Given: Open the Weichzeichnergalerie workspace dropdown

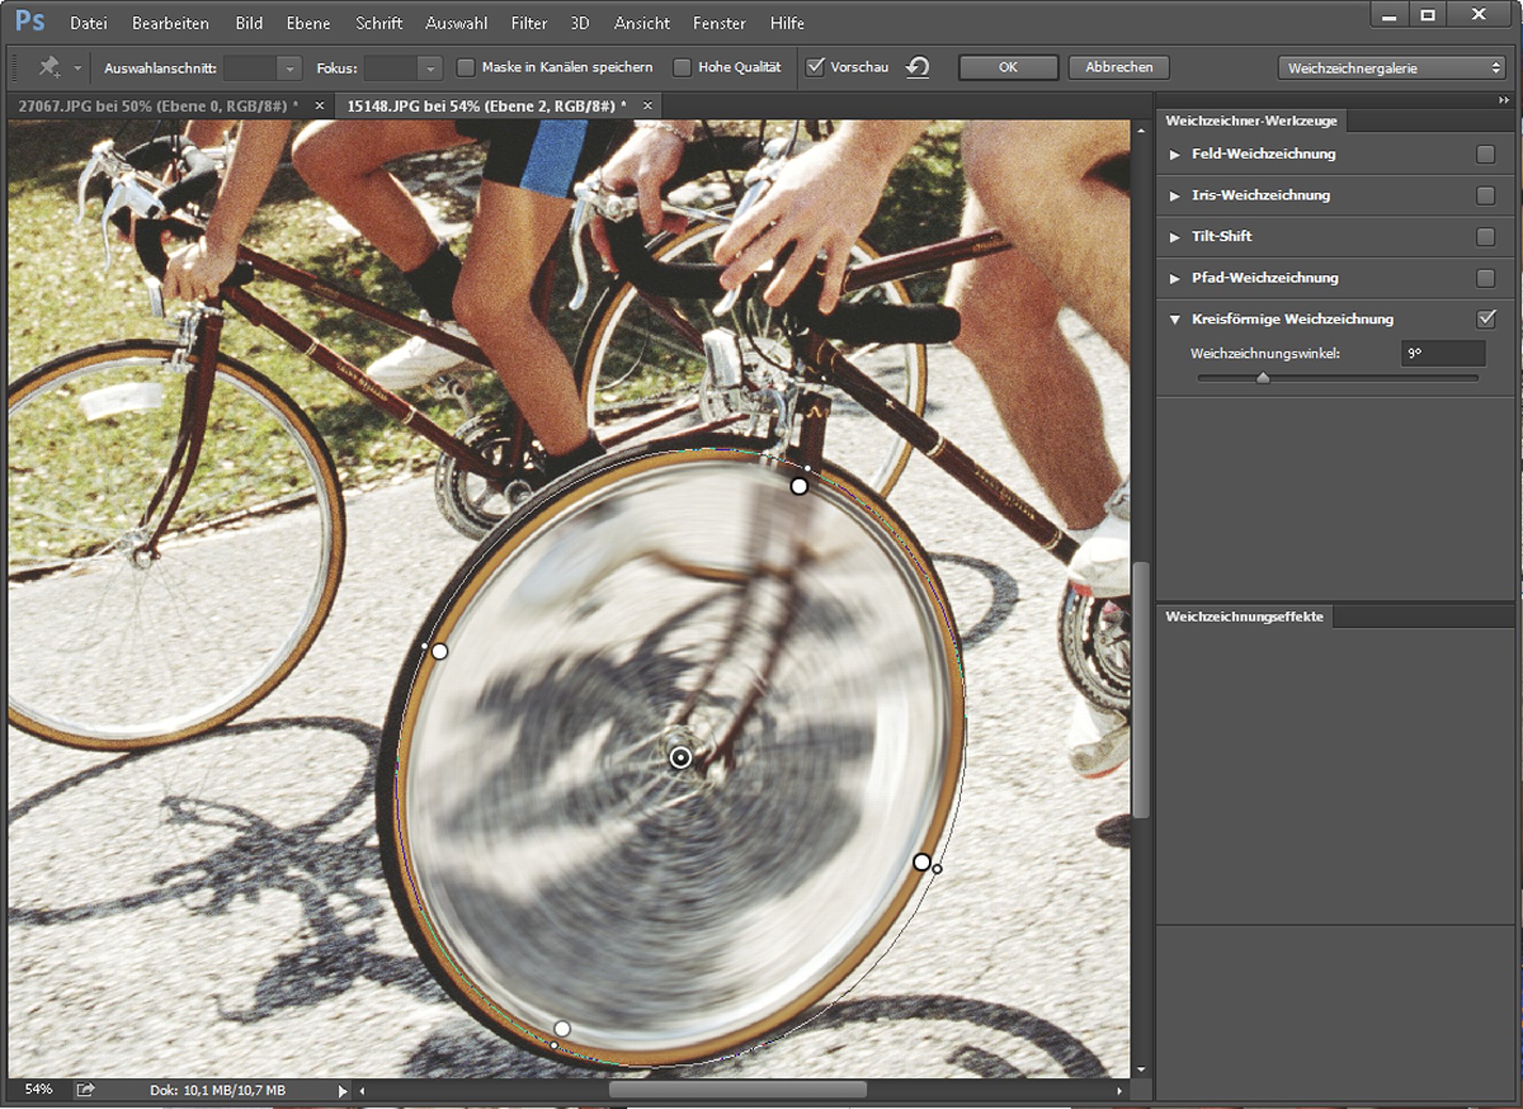Looking at the screenshot, I should (1391, 68).
